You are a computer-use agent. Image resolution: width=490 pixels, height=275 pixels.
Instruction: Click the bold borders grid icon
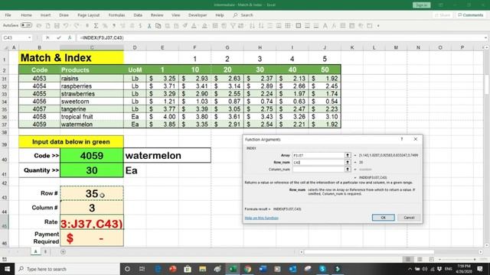click(x=299, y=26)
